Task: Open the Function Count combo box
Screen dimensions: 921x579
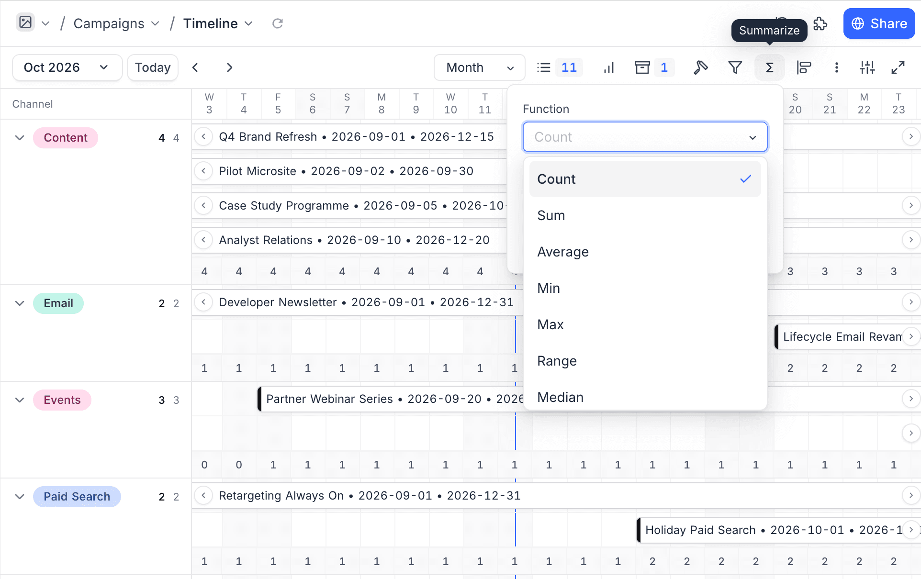Action: click(645, 137)
